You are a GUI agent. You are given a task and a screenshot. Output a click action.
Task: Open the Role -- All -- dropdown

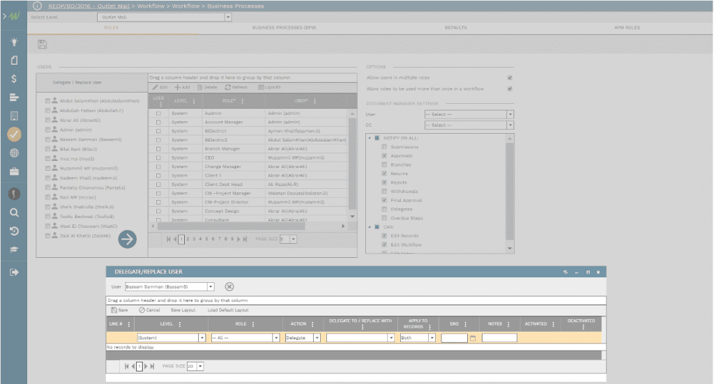276,338
